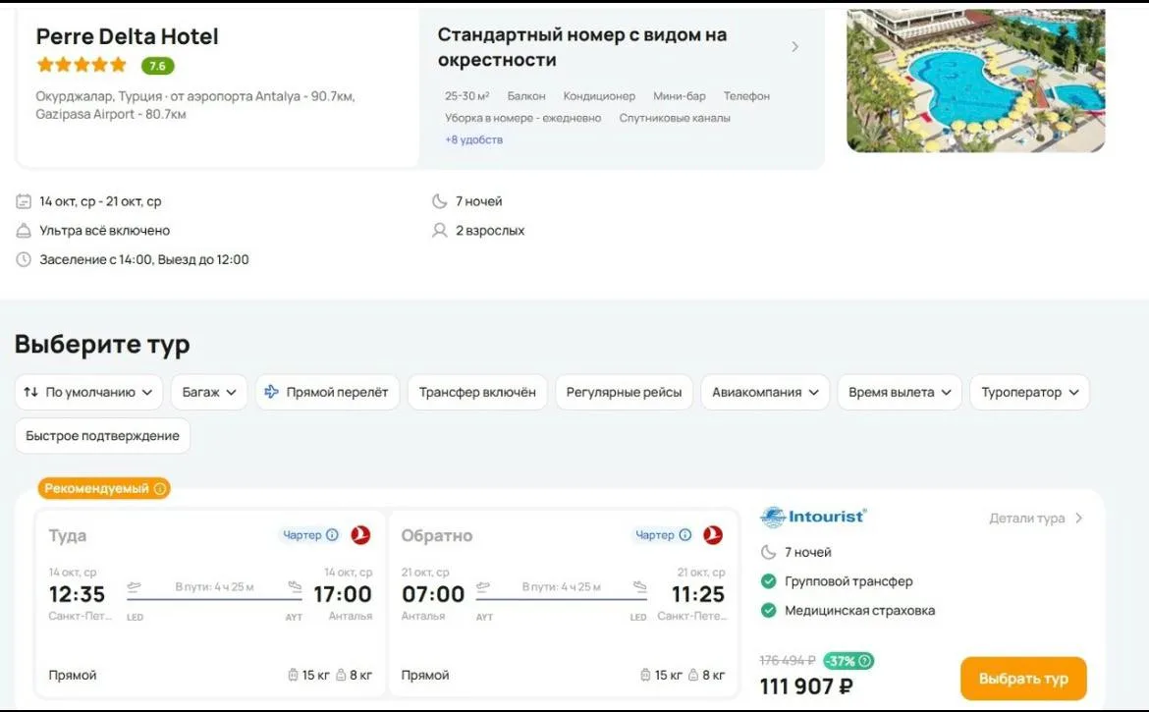Click the meal bell icon by Ультра всё включено

pos(24,230)
